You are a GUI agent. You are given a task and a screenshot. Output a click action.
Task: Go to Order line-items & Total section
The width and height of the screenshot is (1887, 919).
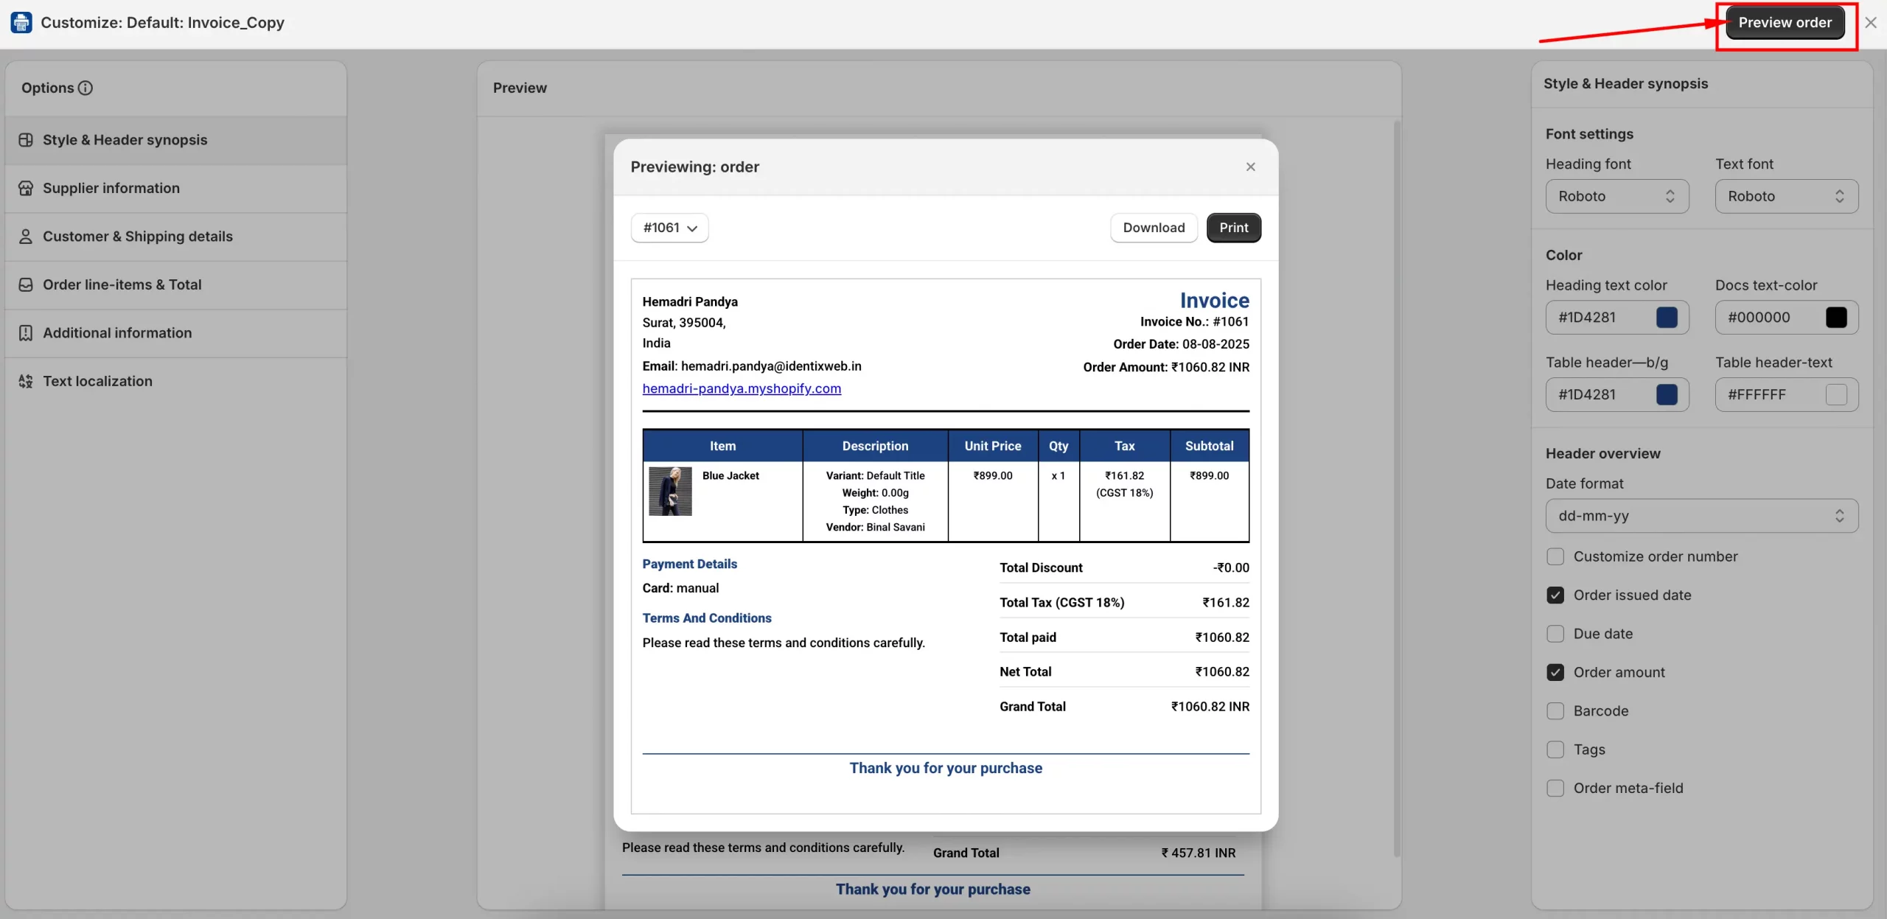pyautogui.click(x=122, y=284)
